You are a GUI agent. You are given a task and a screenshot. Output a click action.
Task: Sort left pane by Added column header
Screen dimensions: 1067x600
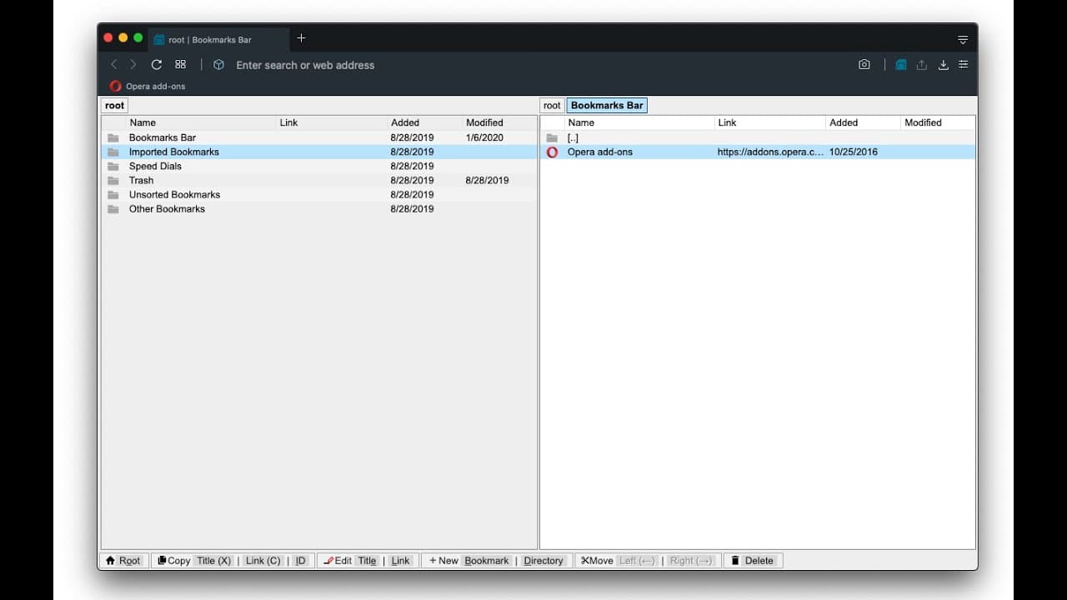pyautogui.click(x=425, y=122)
